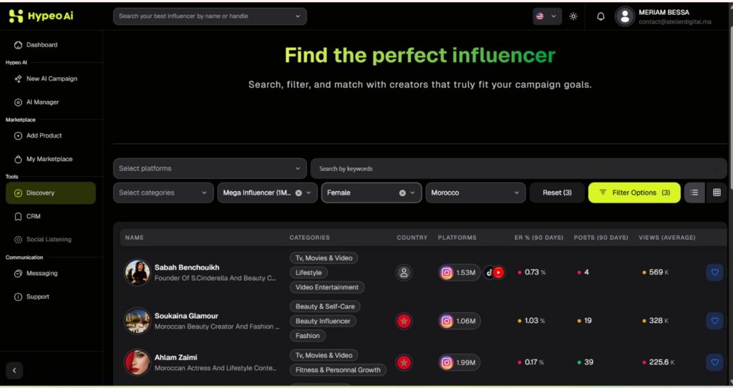The height and width of the screenshot is (388, 733).
Task: Open the Select platforms dropdown
Action: [210, 168]
